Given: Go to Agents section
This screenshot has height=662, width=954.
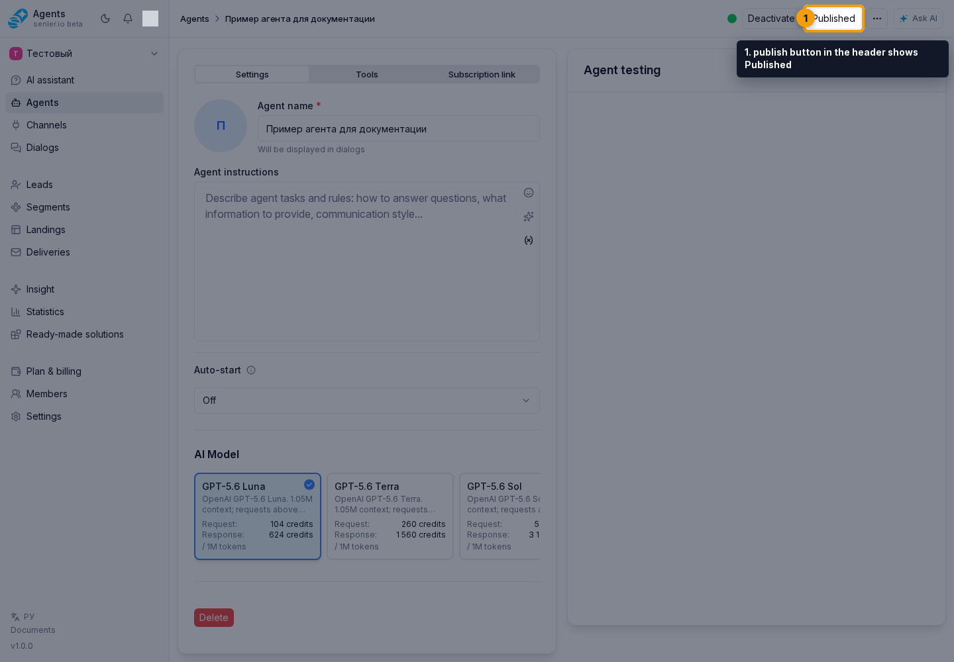Looking at the screenshot, I should pos(84,103).
